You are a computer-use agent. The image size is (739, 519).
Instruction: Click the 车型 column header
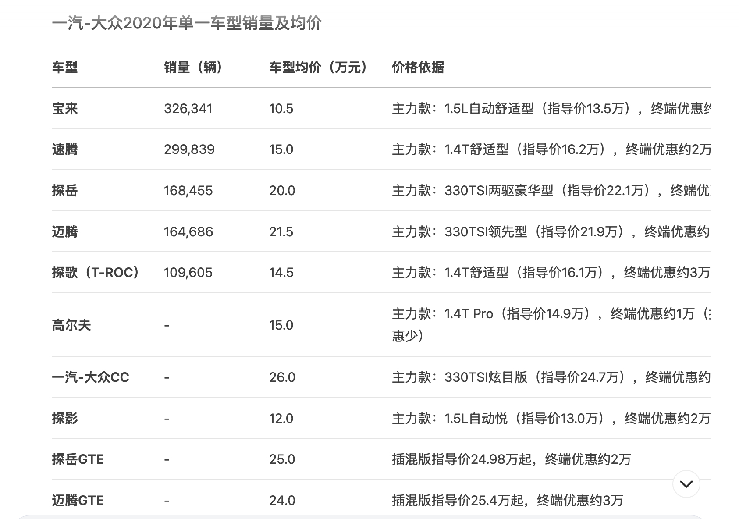[x=65, y=68]
